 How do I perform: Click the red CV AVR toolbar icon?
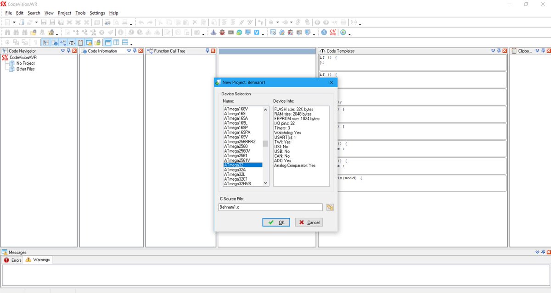pos(333,33)
